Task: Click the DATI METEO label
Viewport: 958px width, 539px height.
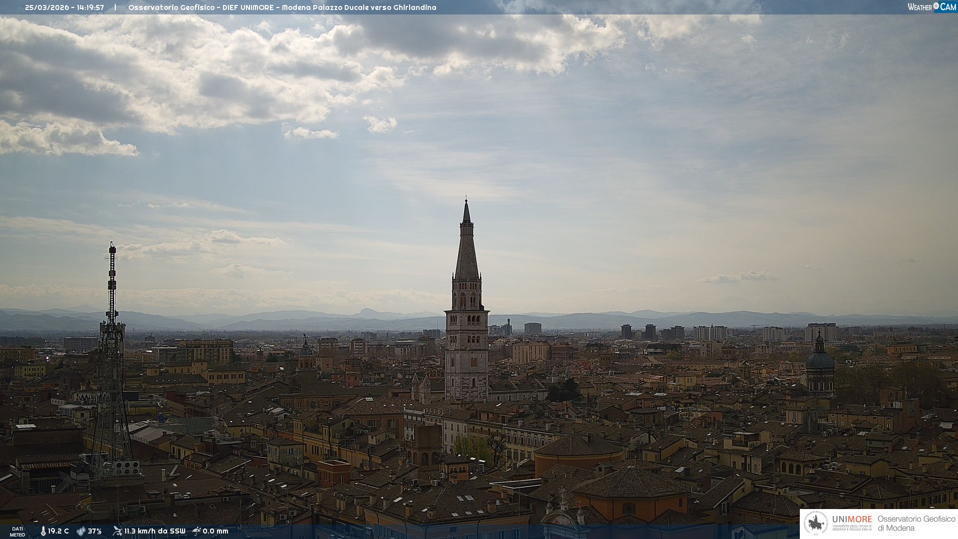Action: pyautogui.click(x=17, y=532)
